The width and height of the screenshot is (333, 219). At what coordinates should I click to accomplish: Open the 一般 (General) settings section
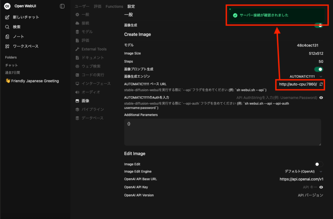[x=84, y=14]
